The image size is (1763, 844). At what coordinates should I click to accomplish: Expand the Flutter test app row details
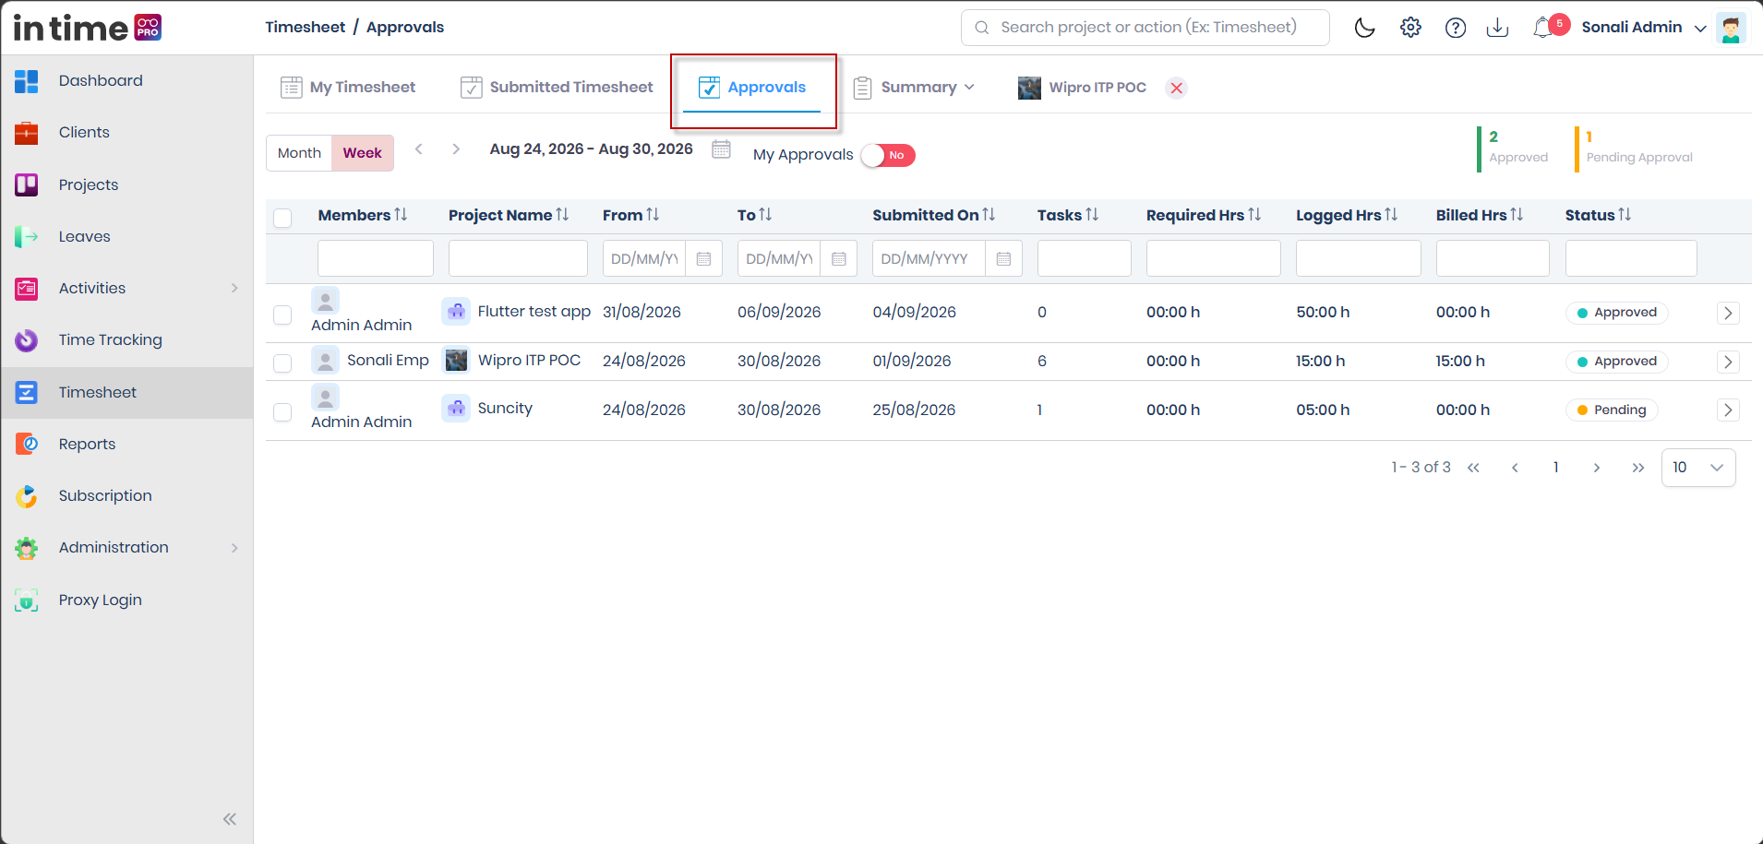point(1728,314)
